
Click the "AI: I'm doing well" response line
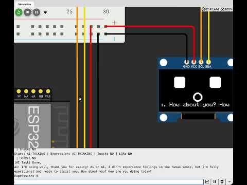pyautogui.click(x=116, y=167)
